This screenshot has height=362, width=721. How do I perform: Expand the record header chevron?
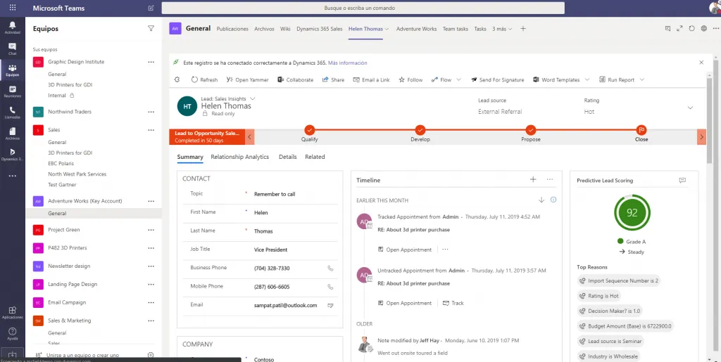690,108
